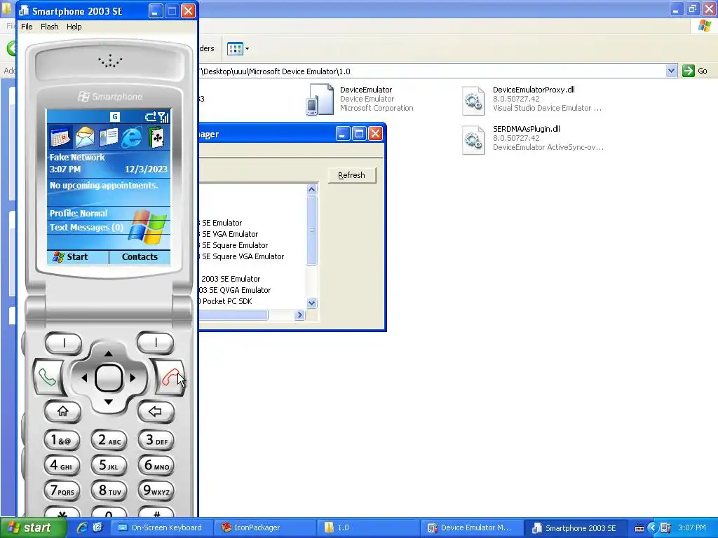Tap the 7 PQRS key on the keypad
Screen dimensions: 718x538
[62, 491]
